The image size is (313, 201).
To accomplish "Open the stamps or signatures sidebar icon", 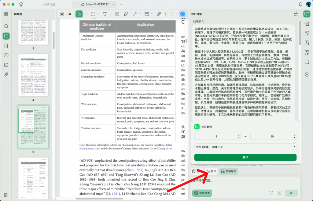I will (x=6, y=65).
